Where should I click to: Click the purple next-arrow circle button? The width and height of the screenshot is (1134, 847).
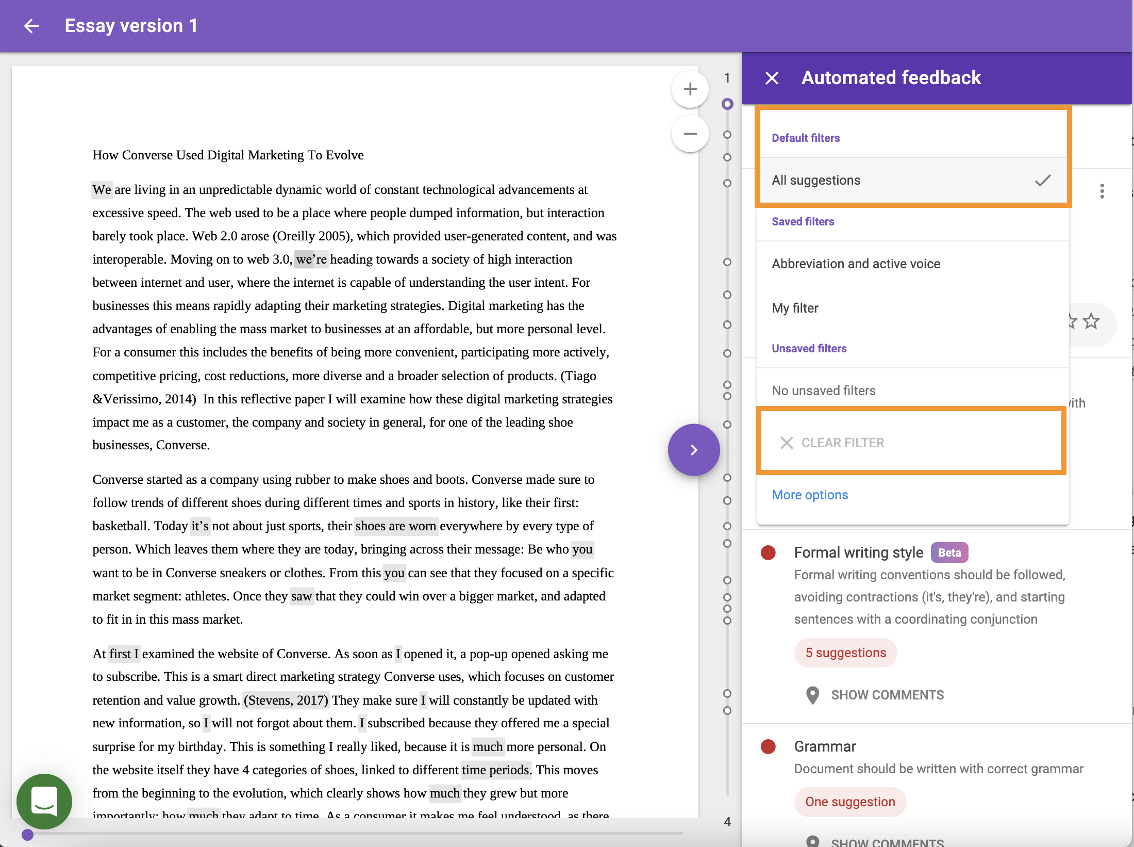pyautogui.click(x=694, y=450)
